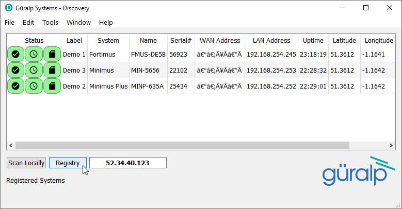Open the Tools menu
Image resolution: width=402 pixels, height=209 pixels.
tap(50, 23)
